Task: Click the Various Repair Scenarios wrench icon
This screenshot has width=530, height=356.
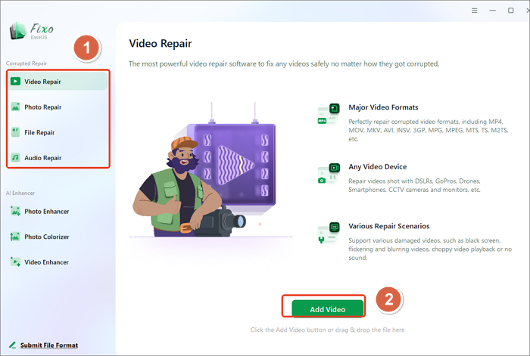Action: [329, 233]
